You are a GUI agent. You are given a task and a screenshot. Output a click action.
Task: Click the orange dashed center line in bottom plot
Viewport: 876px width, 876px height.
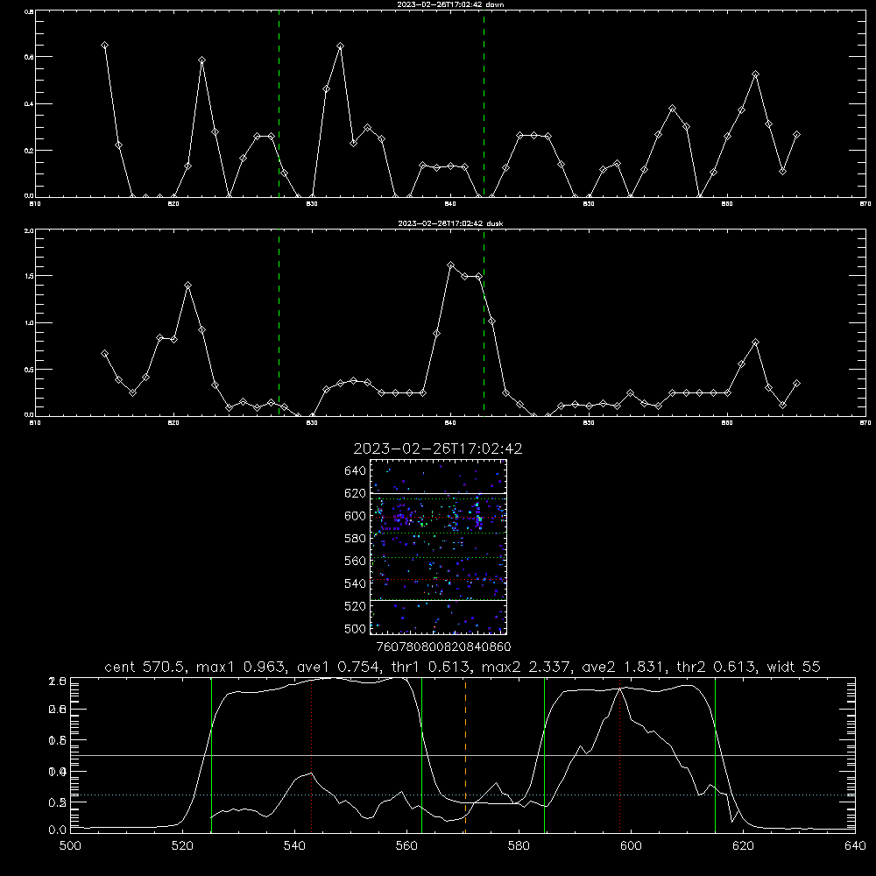pyautogui.click(x=465, y=754)
